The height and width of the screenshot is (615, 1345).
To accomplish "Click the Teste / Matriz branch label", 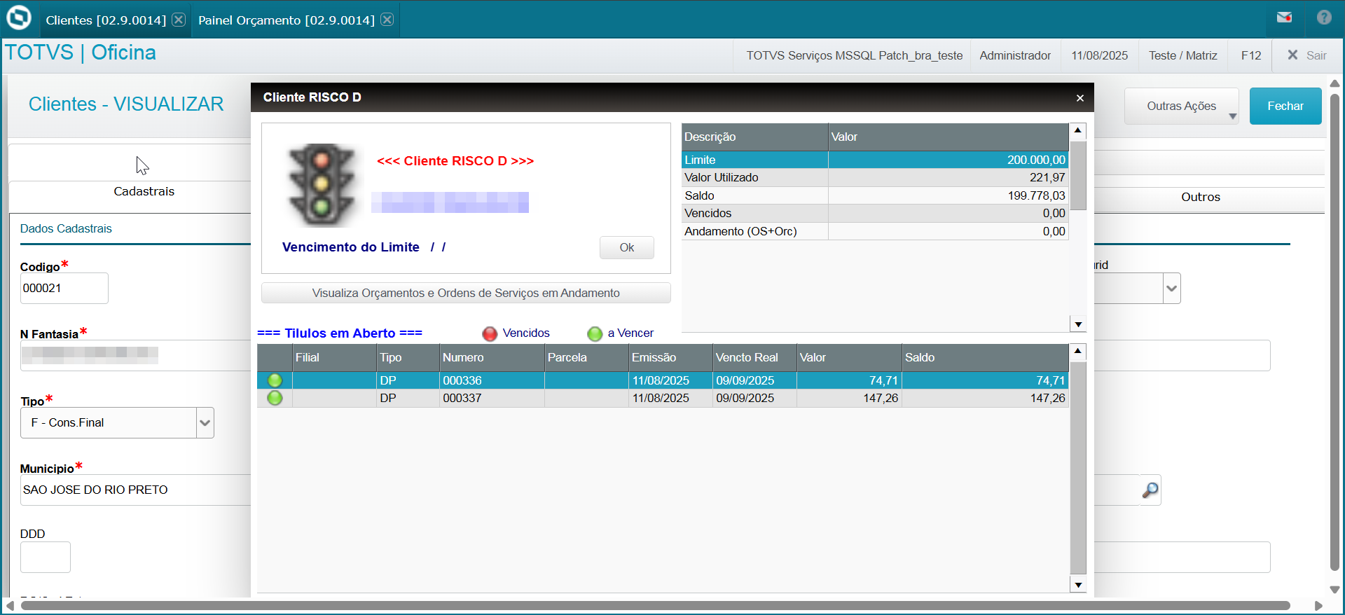I will click(1182, 55).
